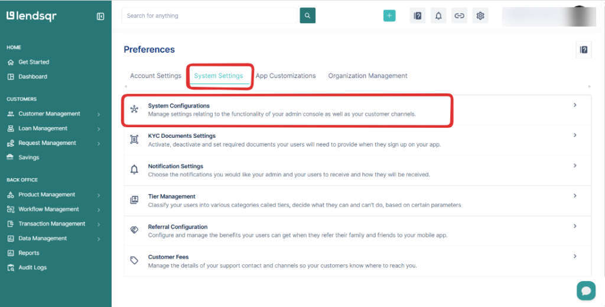Open Referral Configuration via its right chevron
This screenshot has height=307, width=605.
coord(575,226)
